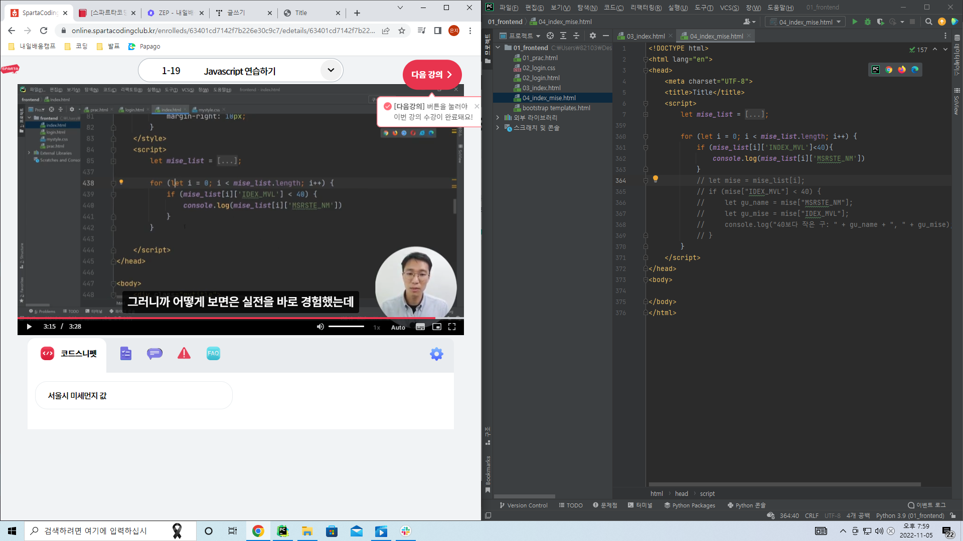Open the video quality Auto menu
Image resolution: width=963 pixels, height=541 pixels.
398,328
